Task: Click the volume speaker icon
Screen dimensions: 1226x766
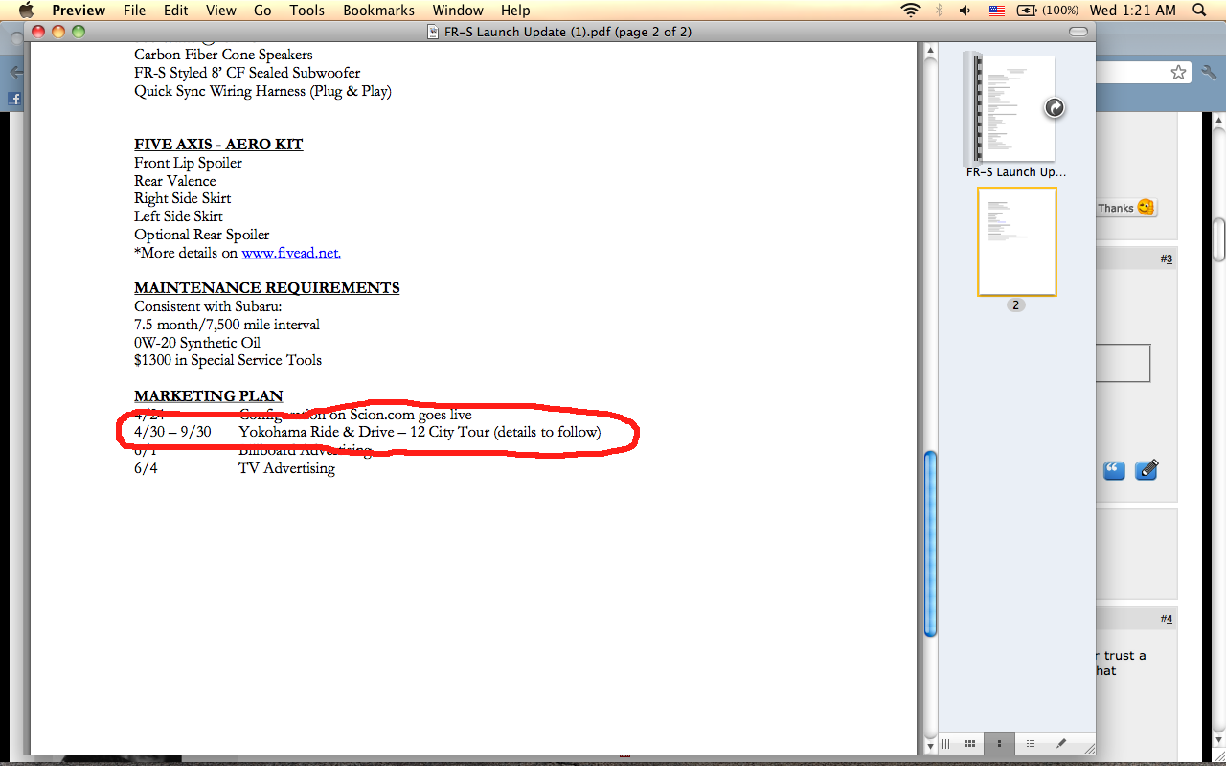Action: point(965,11)
